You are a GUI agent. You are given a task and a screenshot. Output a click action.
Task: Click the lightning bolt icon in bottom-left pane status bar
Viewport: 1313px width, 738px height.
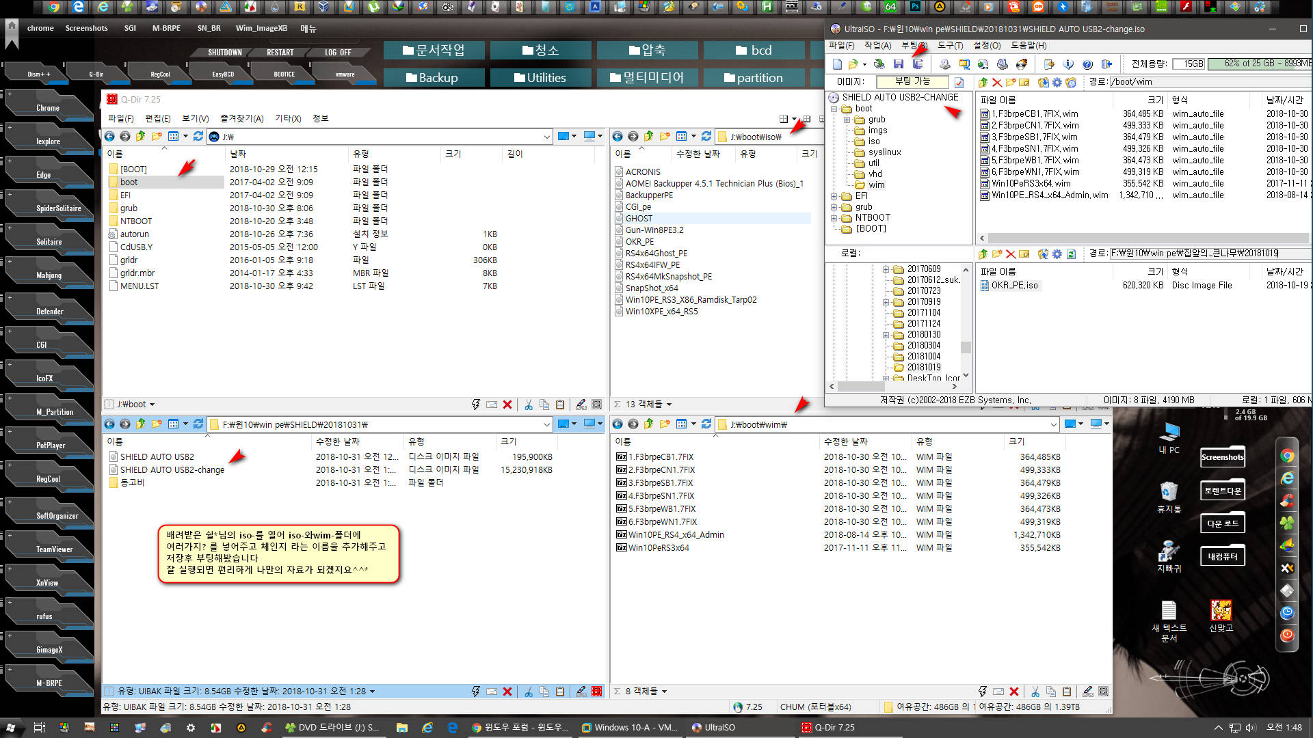pyautogui.click(x=476, y=691)
